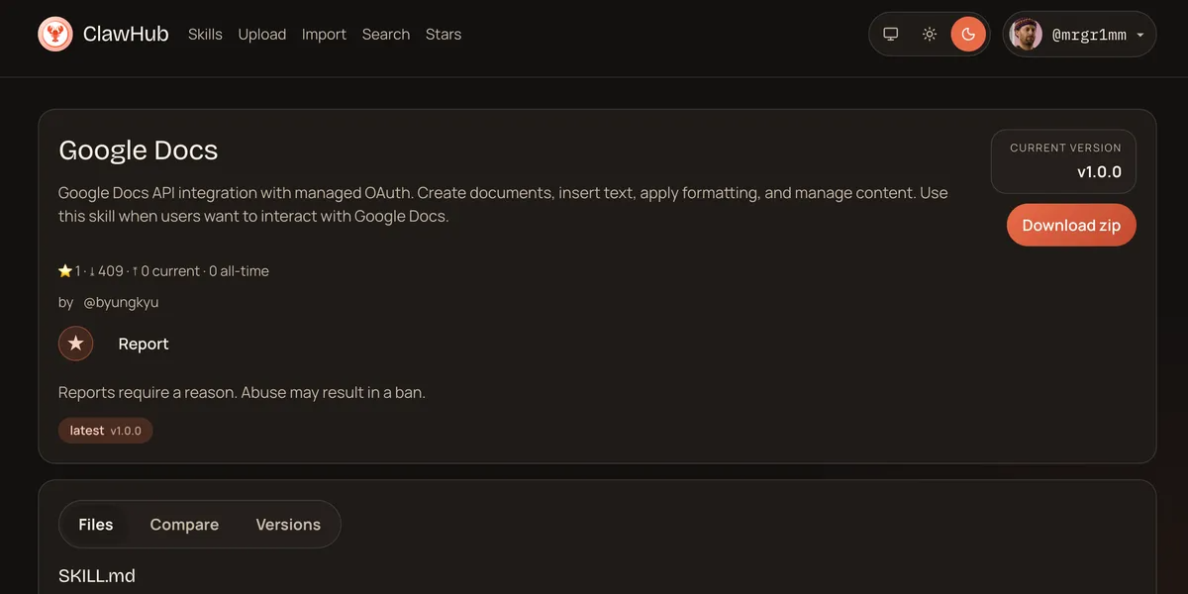Open the Import nav link
The image size is (1188, 594).
pos(324,35)
